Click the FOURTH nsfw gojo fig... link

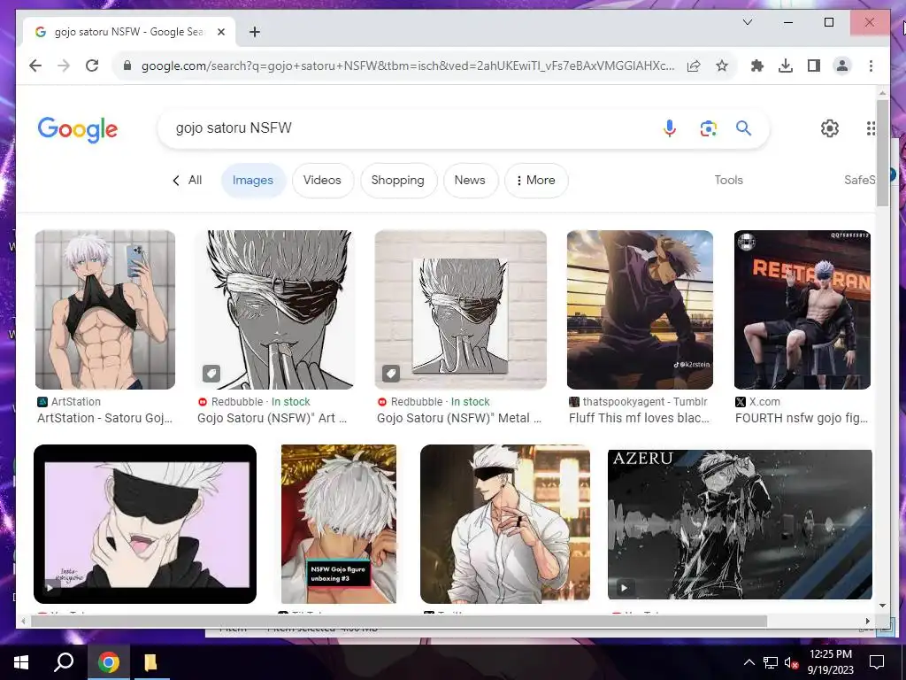802,418
